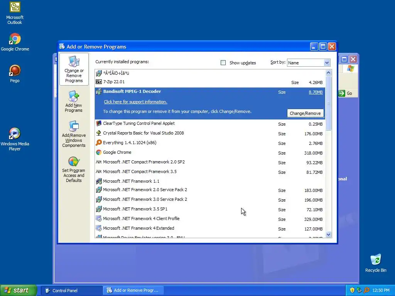
Task: Click the .NET Framework 3.5 SP1 icon
Action: pos(99,209)
